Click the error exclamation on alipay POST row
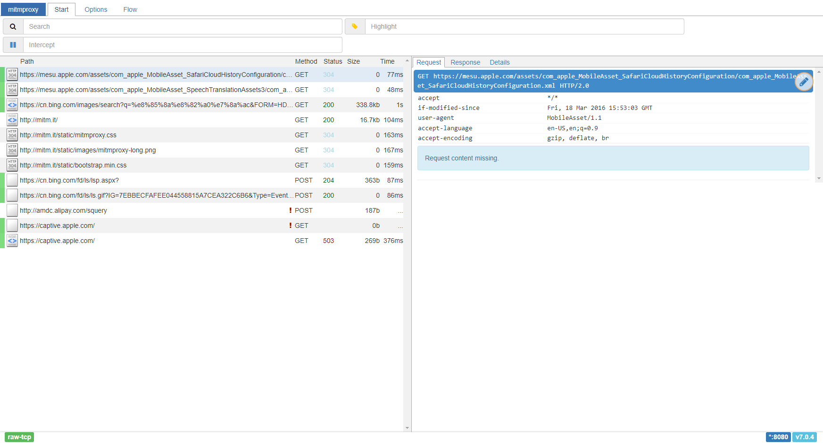 click(x=291, y=210)
